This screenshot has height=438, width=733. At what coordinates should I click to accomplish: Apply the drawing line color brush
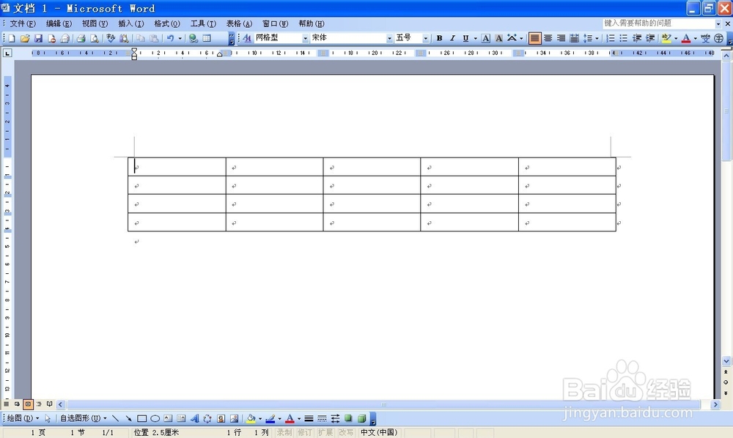(x=270, y=418)
